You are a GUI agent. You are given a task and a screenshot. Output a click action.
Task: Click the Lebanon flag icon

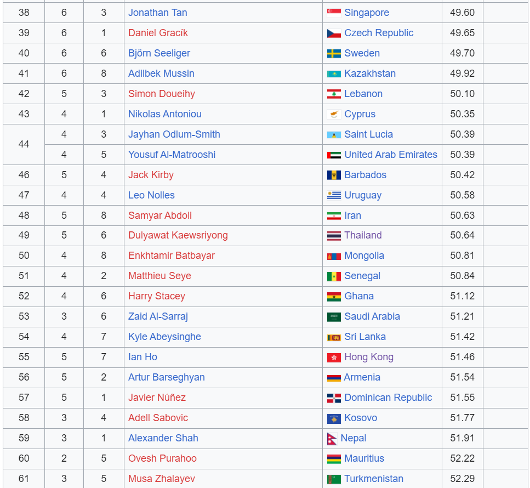334,94
